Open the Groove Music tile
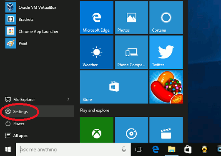 click(x=131, y=130)
